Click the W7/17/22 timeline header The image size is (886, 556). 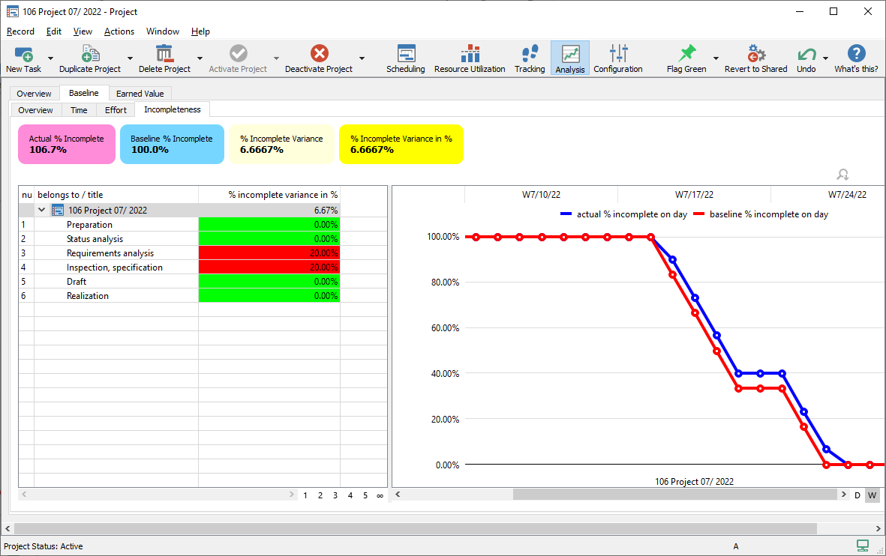pos(694,195)
